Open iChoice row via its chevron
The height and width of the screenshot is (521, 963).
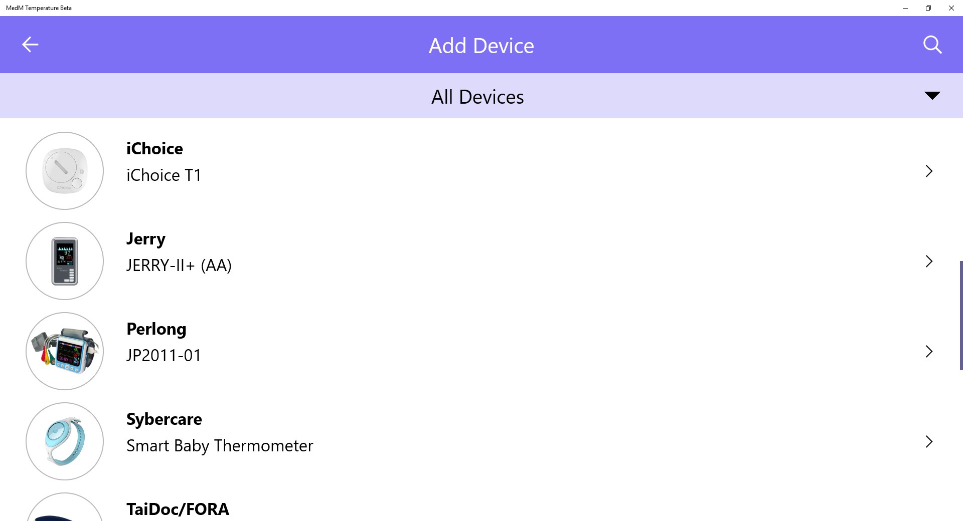[x=929, y=171]
